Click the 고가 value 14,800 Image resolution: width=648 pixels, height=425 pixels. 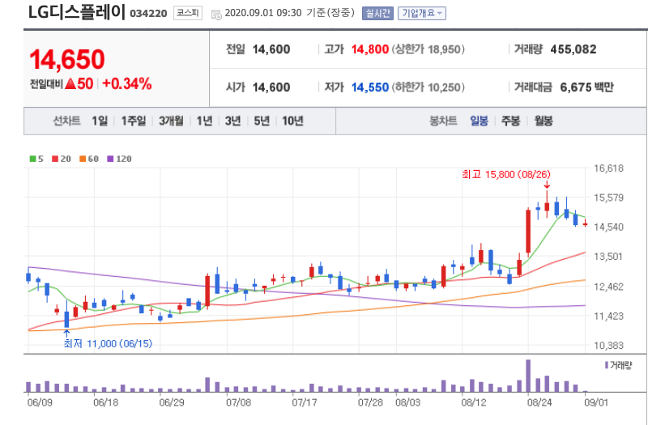370,49
